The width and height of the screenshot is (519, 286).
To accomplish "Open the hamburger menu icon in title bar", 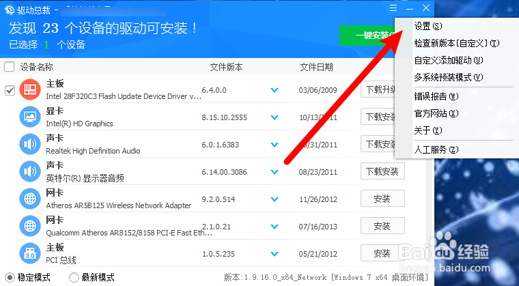I will tap(393, 8).
